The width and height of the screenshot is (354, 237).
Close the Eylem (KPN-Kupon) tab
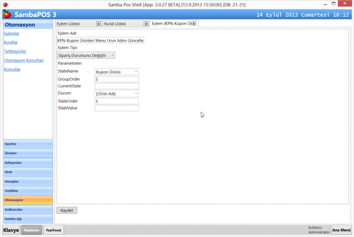tap(194, 24)
